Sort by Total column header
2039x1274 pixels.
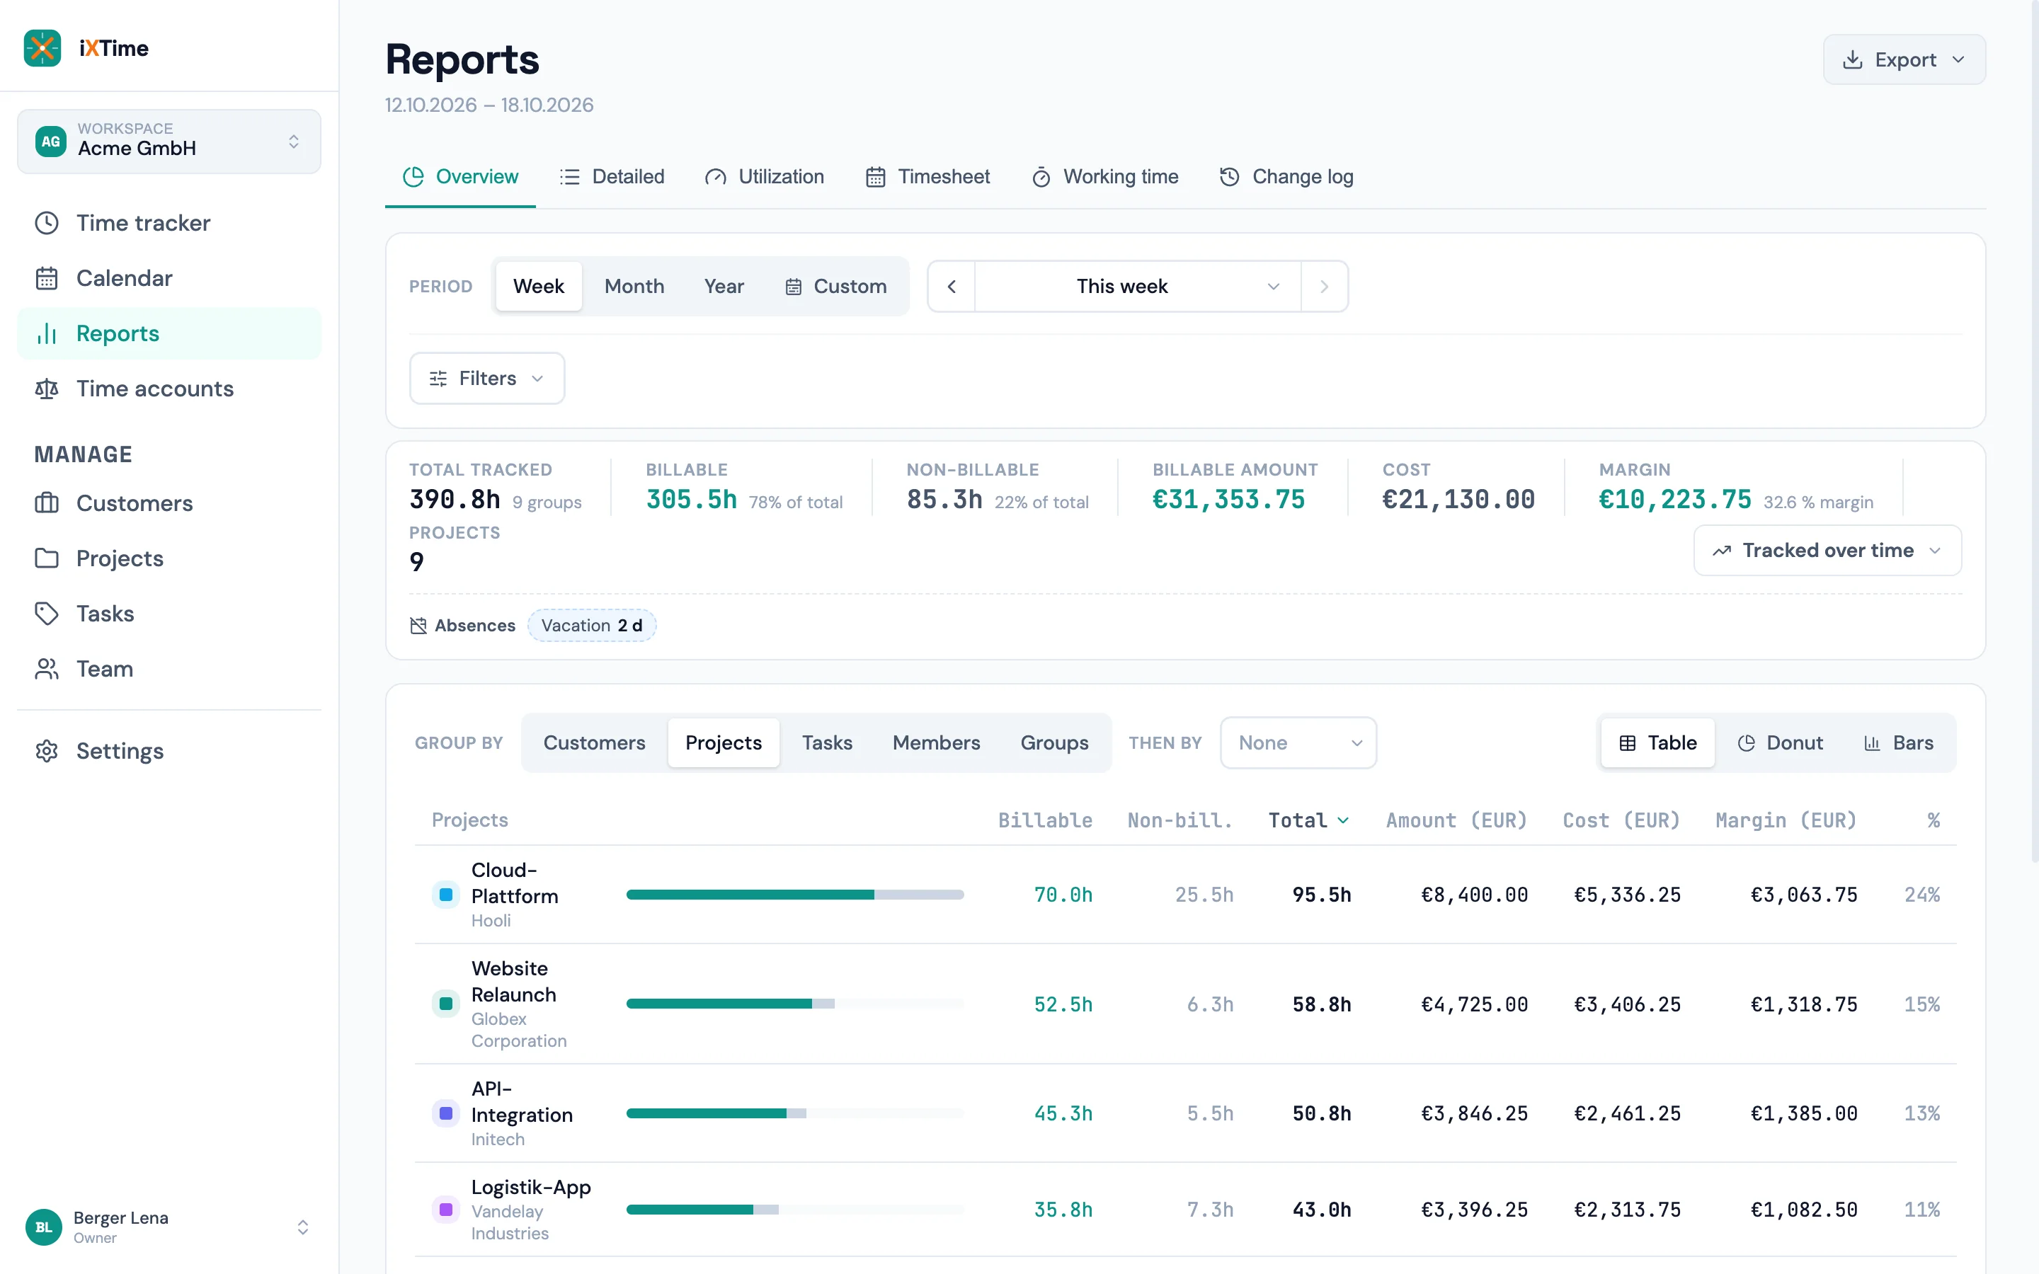pyautogui.click(x=1308, y=820)
